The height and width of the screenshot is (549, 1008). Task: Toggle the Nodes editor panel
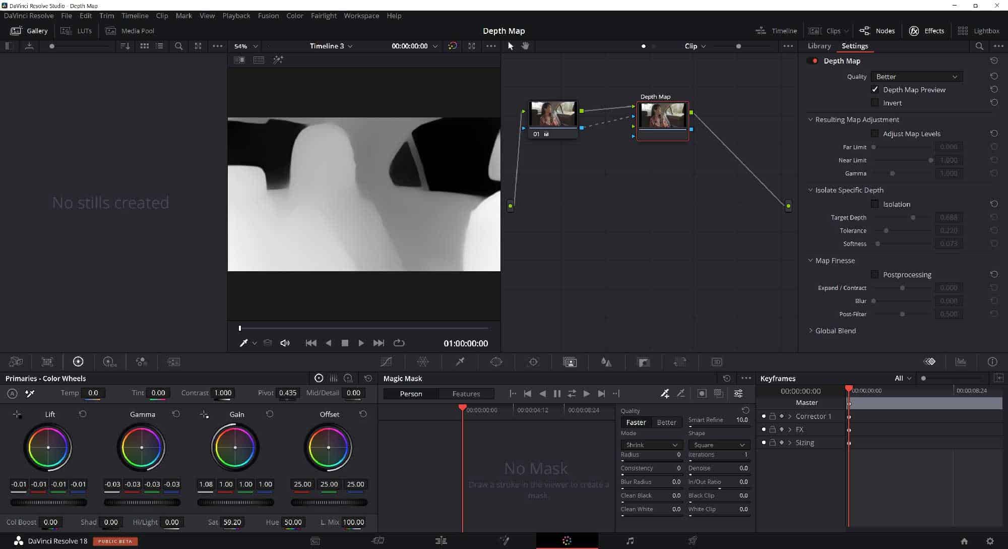(x=877, y=31)
